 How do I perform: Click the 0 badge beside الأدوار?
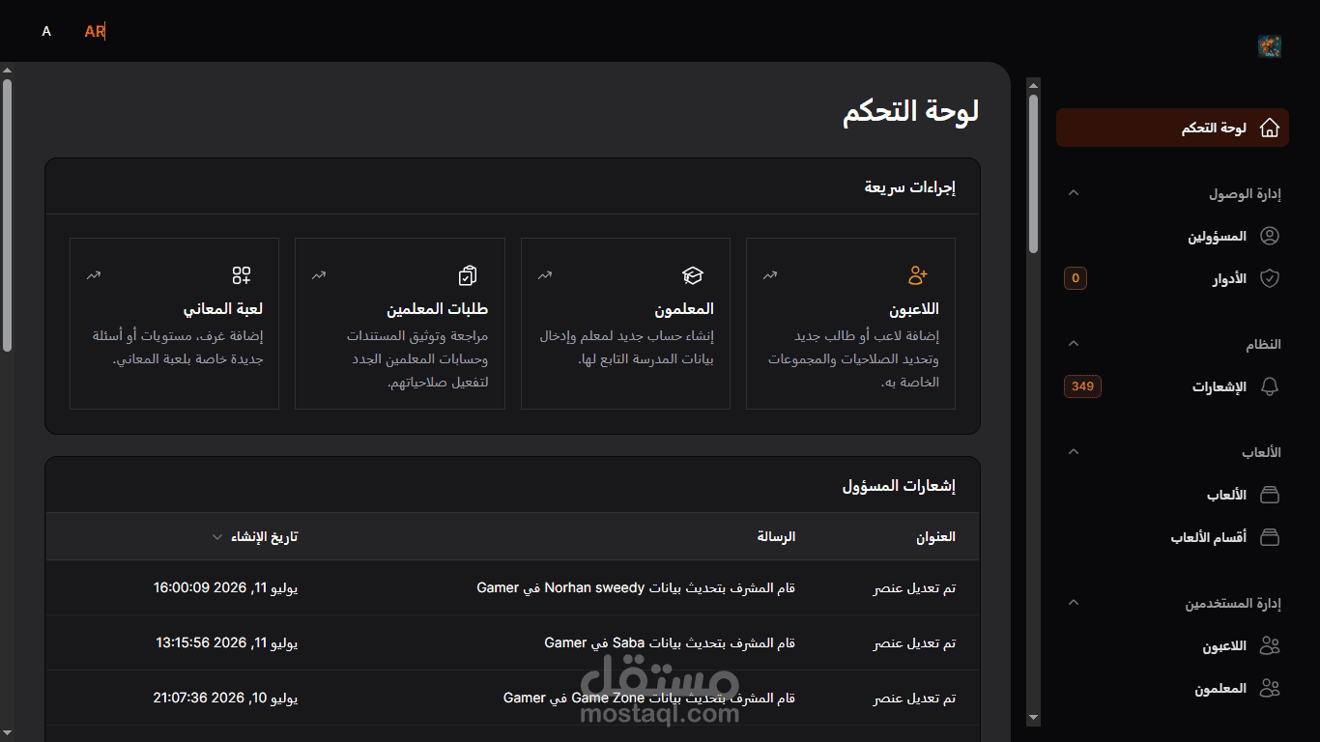[x=1076, y=278]
